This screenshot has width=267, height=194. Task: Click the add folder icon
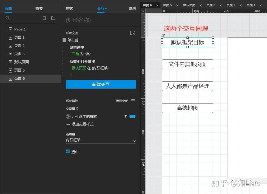pos(53,18)
